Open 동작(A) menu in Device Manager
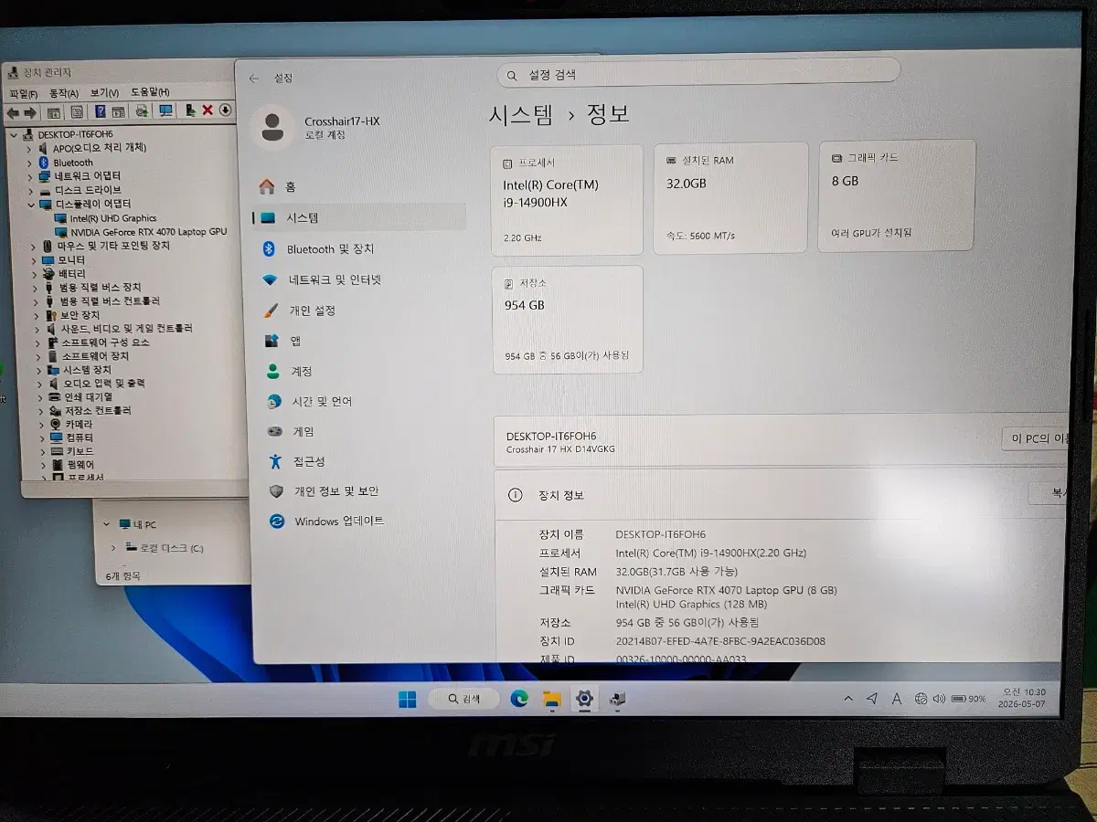The width and height of the screenshot is (1097, 822). tap(64, 93)
